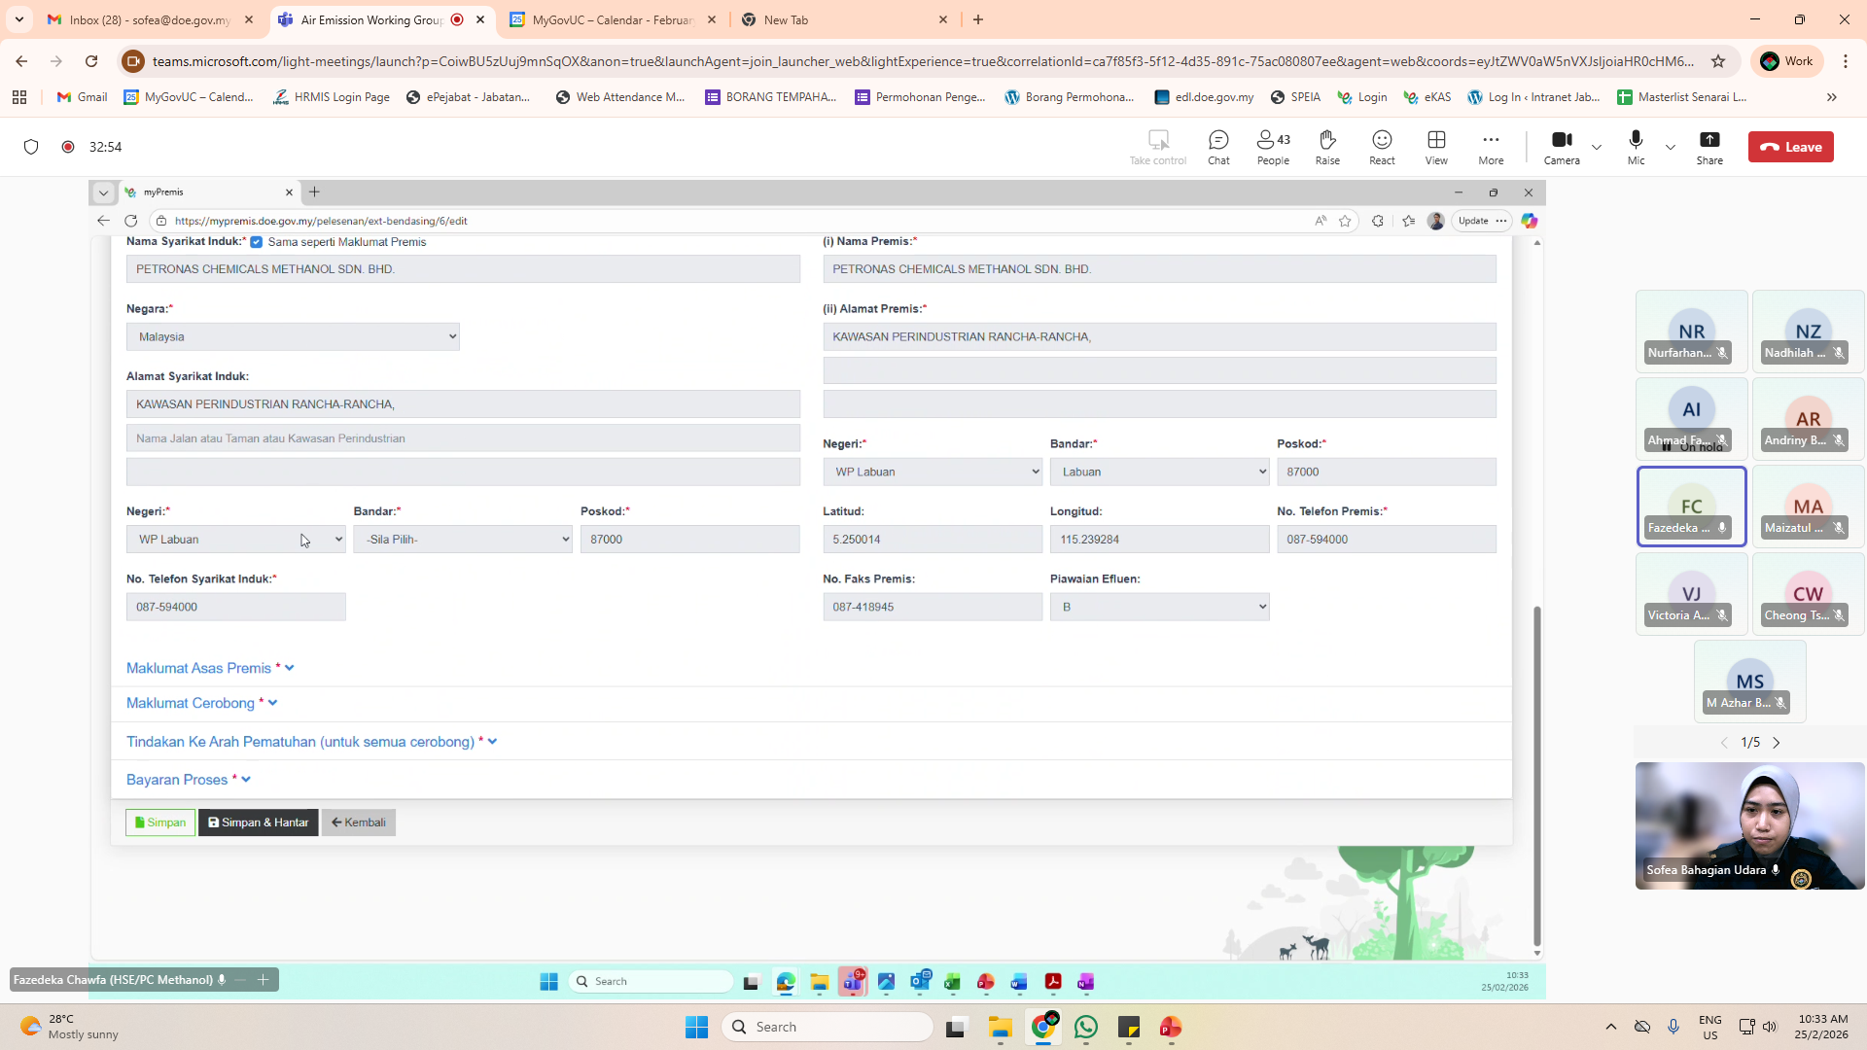
Task: Open the weather widget
Action: pyautogui.click(x=70, y=1027)
